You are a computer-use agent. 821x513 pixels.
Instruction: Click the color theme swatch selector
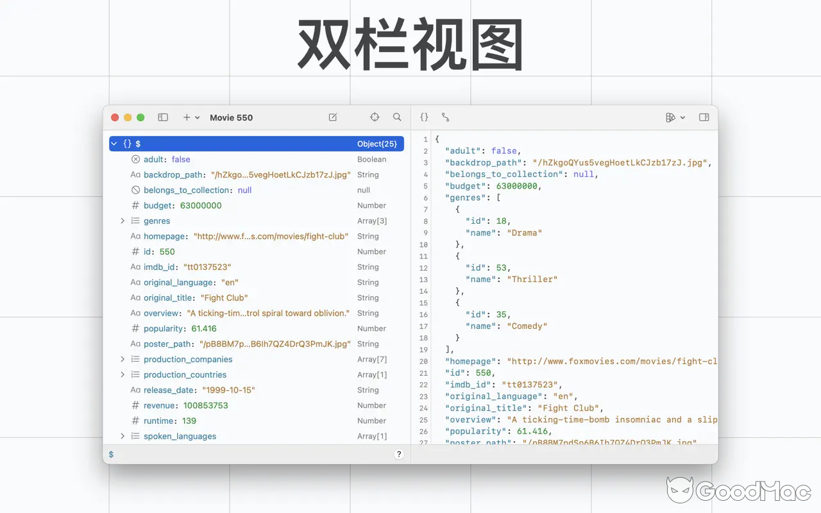coord(670,117)
